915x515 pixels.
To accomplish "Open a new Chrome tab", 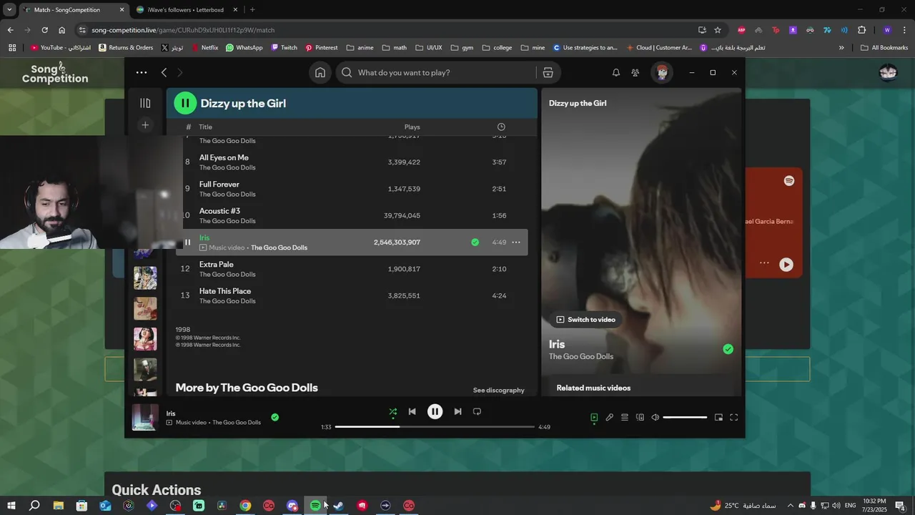I will [252, 10].
